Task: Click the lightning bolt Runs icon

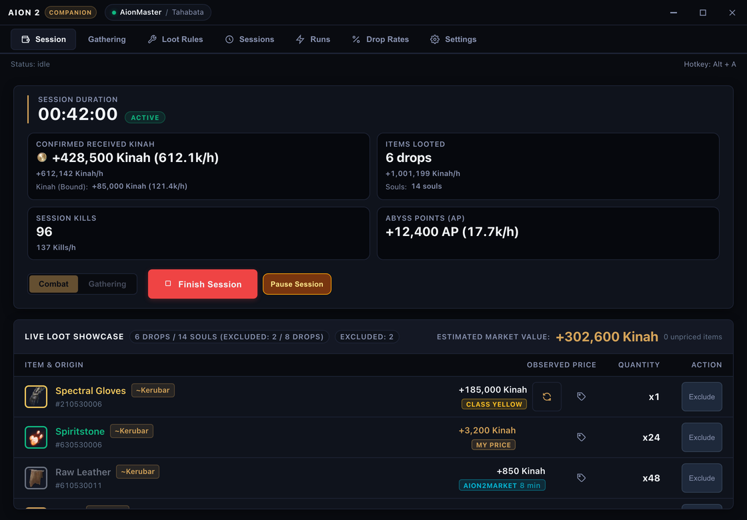Action: [x=300, y=39]
